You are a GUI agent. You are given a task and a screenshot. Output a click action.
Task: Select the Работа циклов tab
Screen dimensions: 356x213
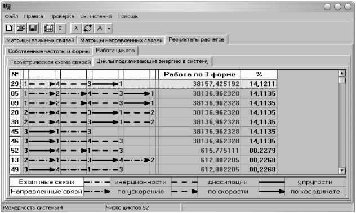coord(115,51)
